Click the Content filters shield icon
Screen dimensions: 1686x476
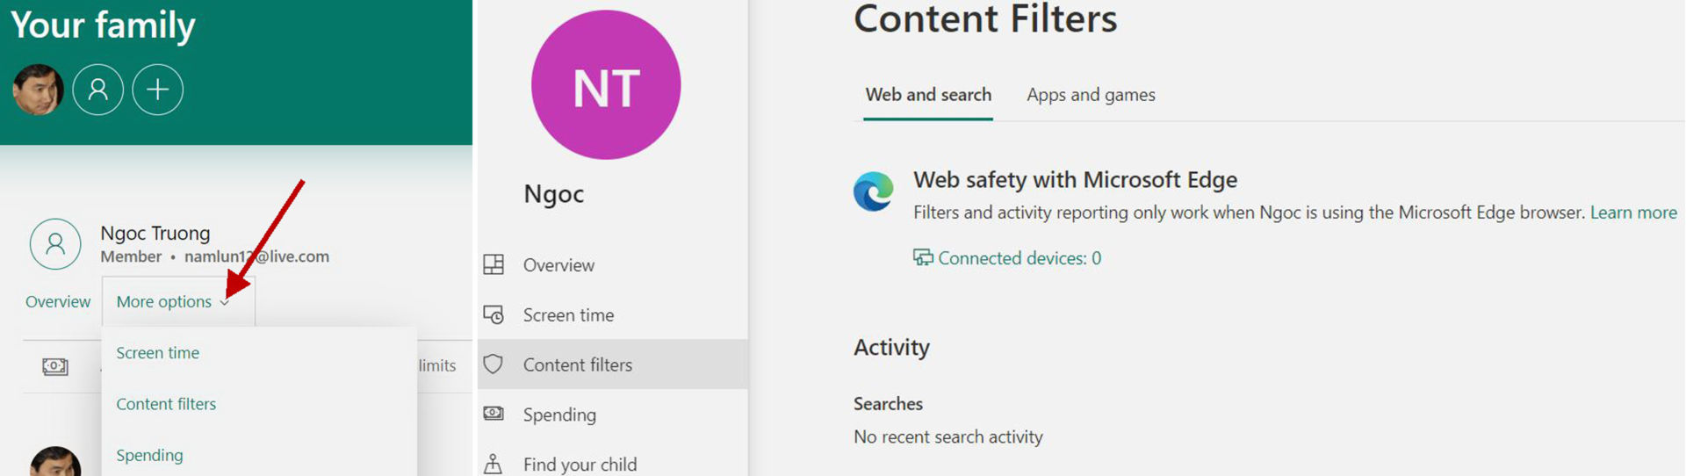tap(494, 364)
